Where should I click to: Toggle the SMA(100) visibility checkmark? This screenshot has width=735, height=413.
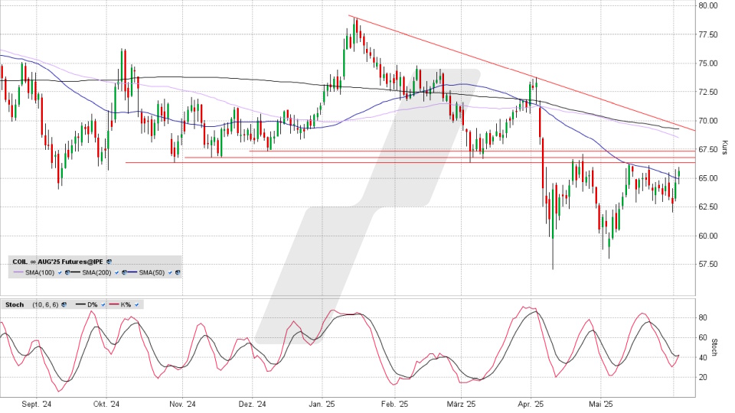60,272
